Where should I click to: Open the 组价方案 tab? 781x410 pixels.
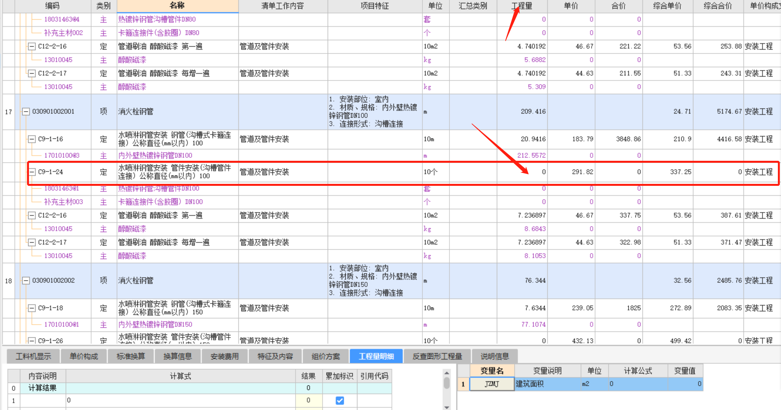tap(326, 356)
